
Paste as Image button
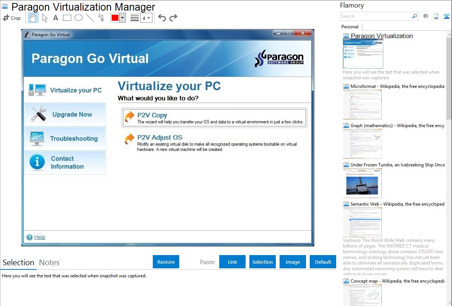pos(292,262)
